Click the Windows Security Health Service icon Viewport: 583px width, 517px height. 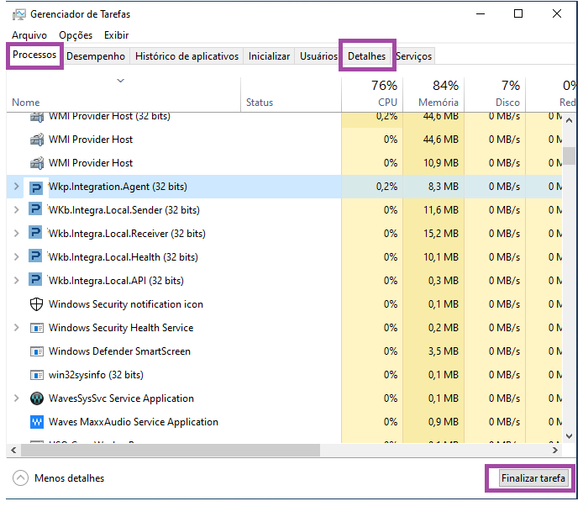pyautogui.click(x=36, y=328)
